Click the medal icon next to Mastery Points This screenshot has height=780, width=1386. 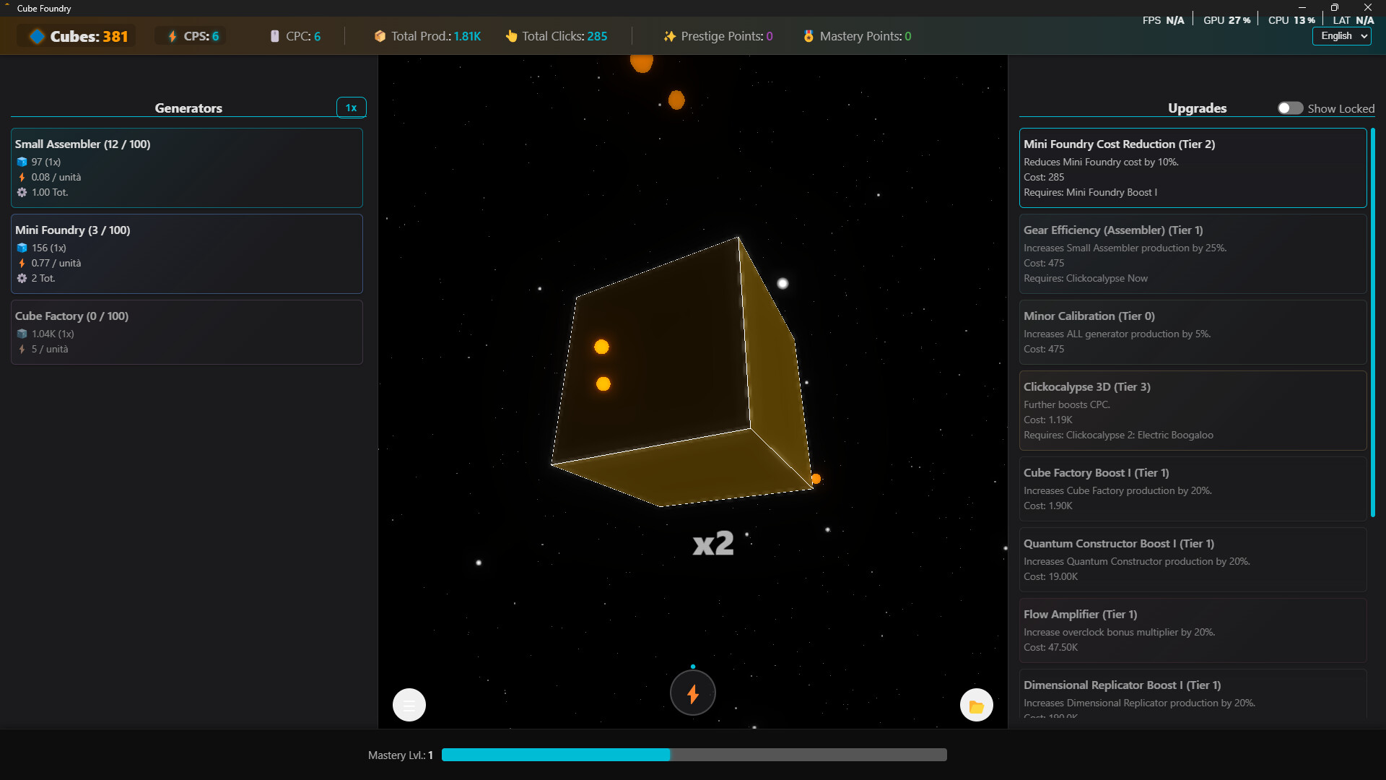pos(808,35)
